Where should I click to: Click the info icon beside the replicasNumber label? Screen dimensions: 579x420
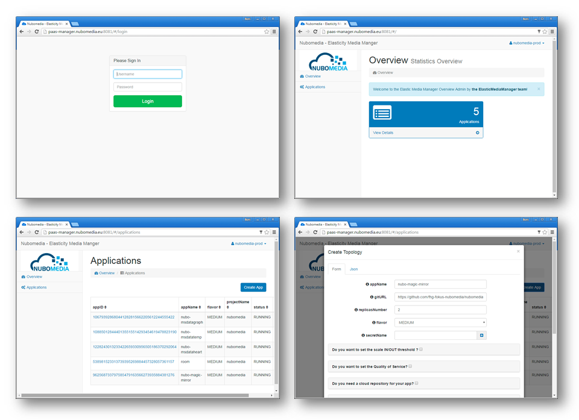[x=356, y=310]
